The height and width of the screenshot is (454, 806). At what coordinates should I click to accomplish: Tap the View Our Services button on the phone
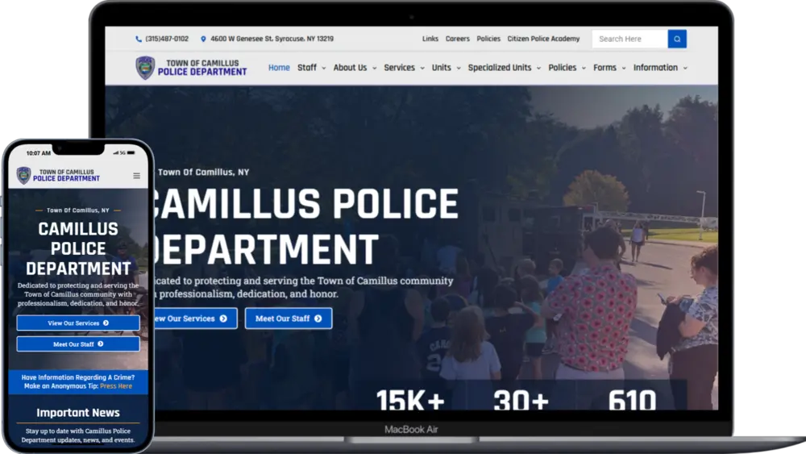[x=78, y=323]
